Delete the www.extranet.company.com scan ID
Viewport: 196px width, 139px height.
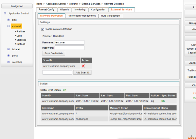click(83, 66)
